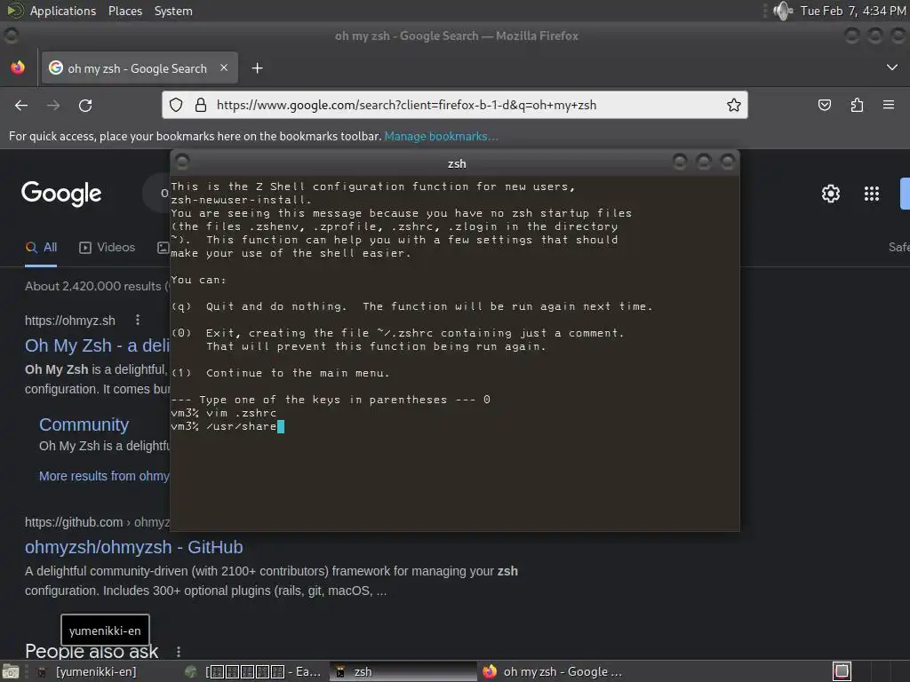Open the System menu
910x682 pixels.
(173, 11)
